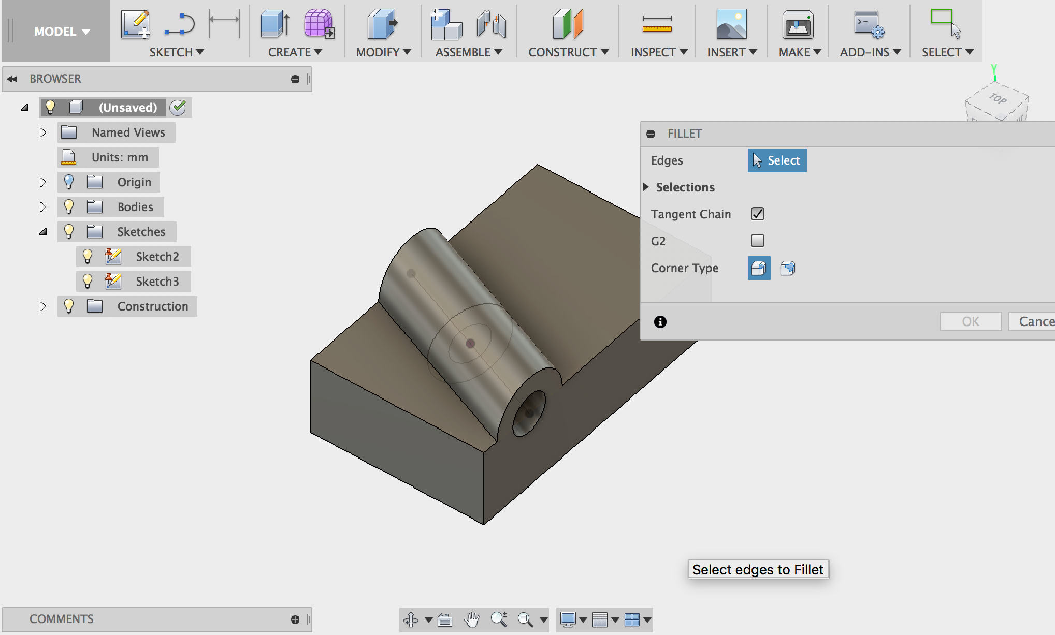Select the Sketch Dimension tool icon
1055x635 pixels.
coord(224,24)
